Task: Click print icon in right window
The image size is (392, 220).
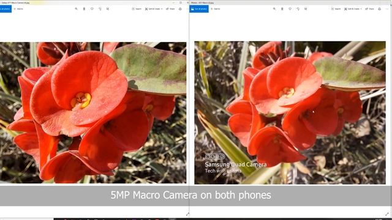Action: [x=380, y=9]
